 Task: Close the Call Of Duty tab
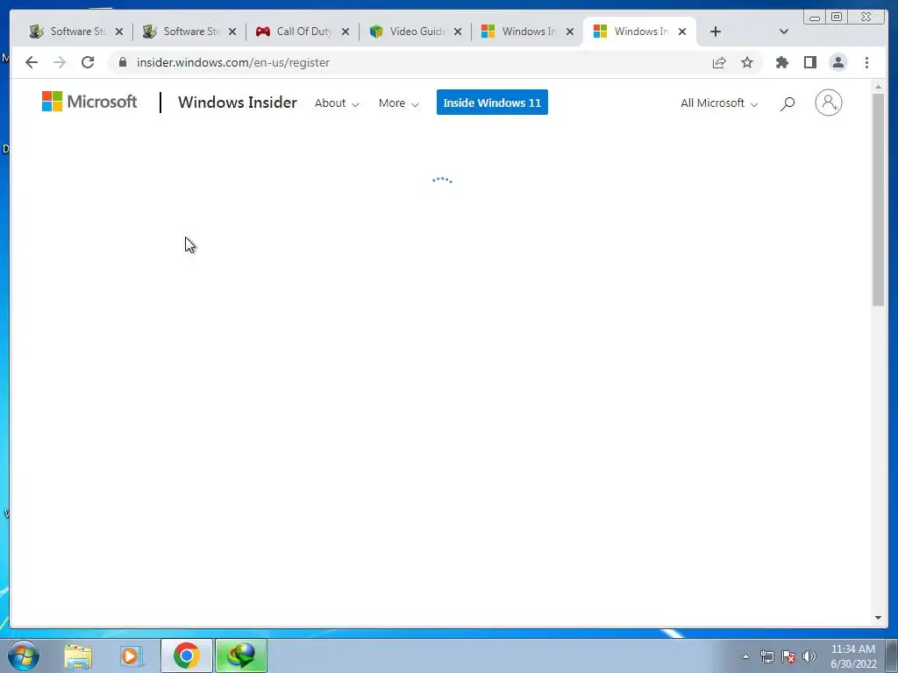pyautogui.click(x=346, y=32)
